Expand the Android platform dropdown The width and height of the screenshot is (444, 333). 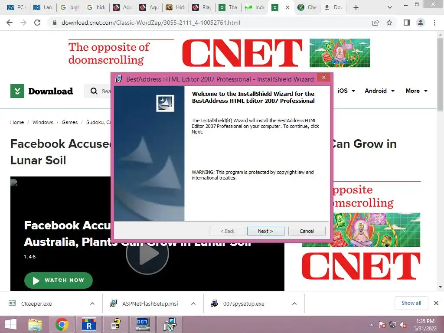coord(379,91)
